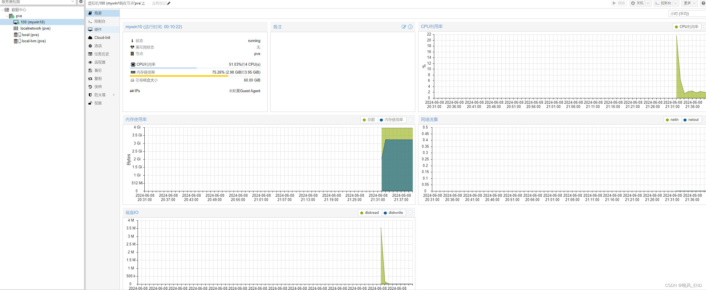Collapse the 数据中心 tree node
The width and height of the screenshot is (706, 290).
3,10
